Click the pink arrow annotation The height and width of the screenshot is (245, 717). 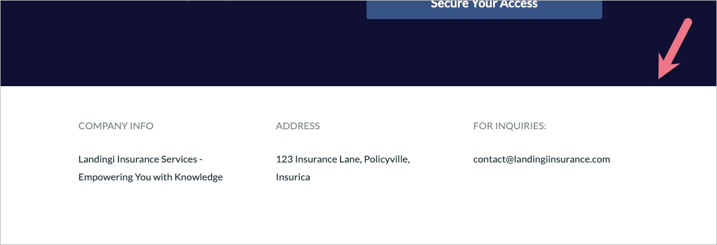pos(675,49)
